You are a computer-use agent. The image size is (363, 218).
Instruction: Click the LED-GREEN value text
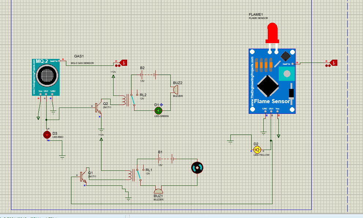pos(162,116)
